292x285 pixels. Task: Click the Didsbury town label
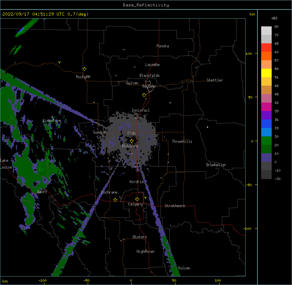[130, 146]
